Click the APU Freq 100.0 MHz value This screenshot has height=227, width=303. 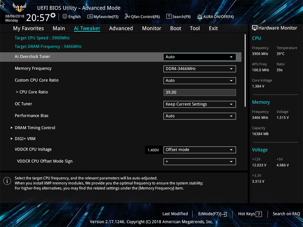(260, 70)
